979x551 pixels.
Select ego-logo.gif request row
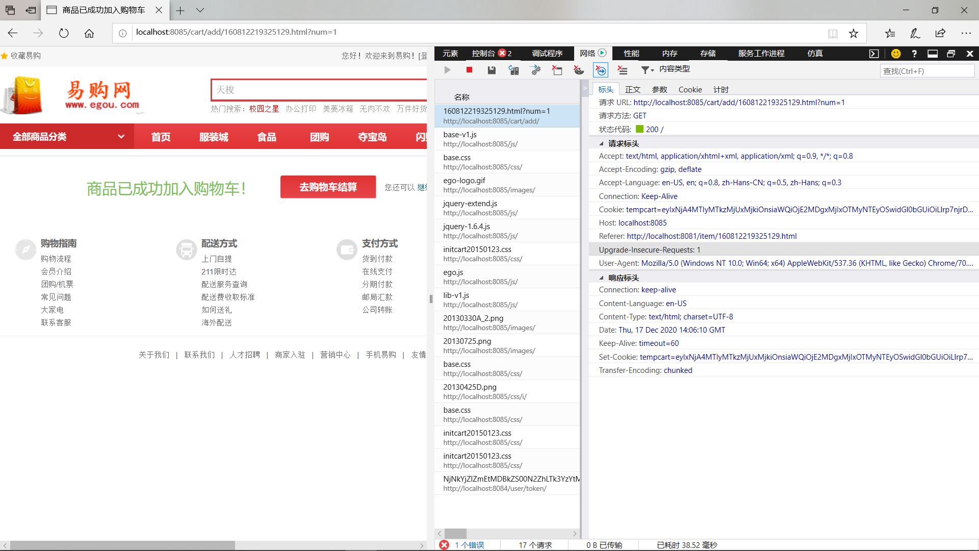pyautogui.click(x=507, y=185)
